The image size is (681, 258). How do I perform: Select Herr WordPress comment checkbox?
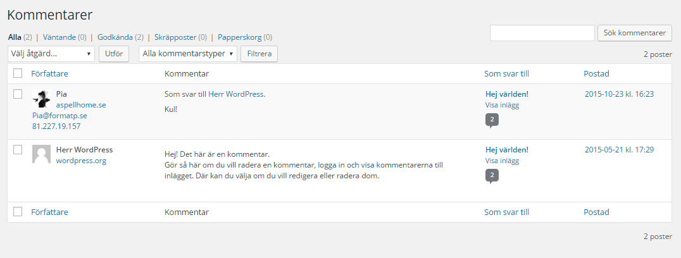[18, 150]
